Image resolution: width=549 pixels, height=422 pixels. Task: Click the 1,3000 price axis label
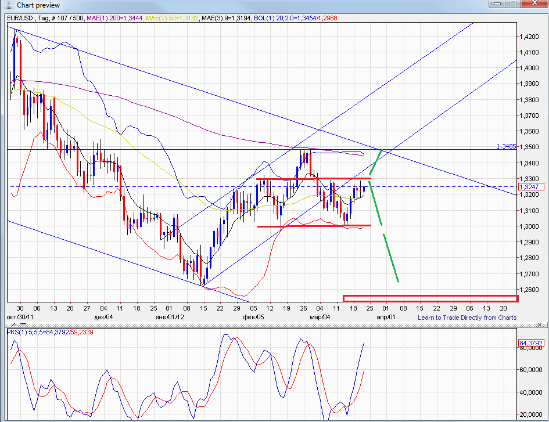pyautogui.click(x=529, y=226)
